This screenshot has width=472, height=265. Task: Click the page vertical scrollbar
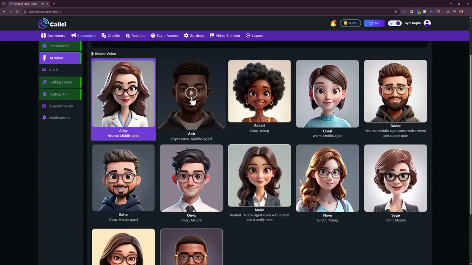470,134
